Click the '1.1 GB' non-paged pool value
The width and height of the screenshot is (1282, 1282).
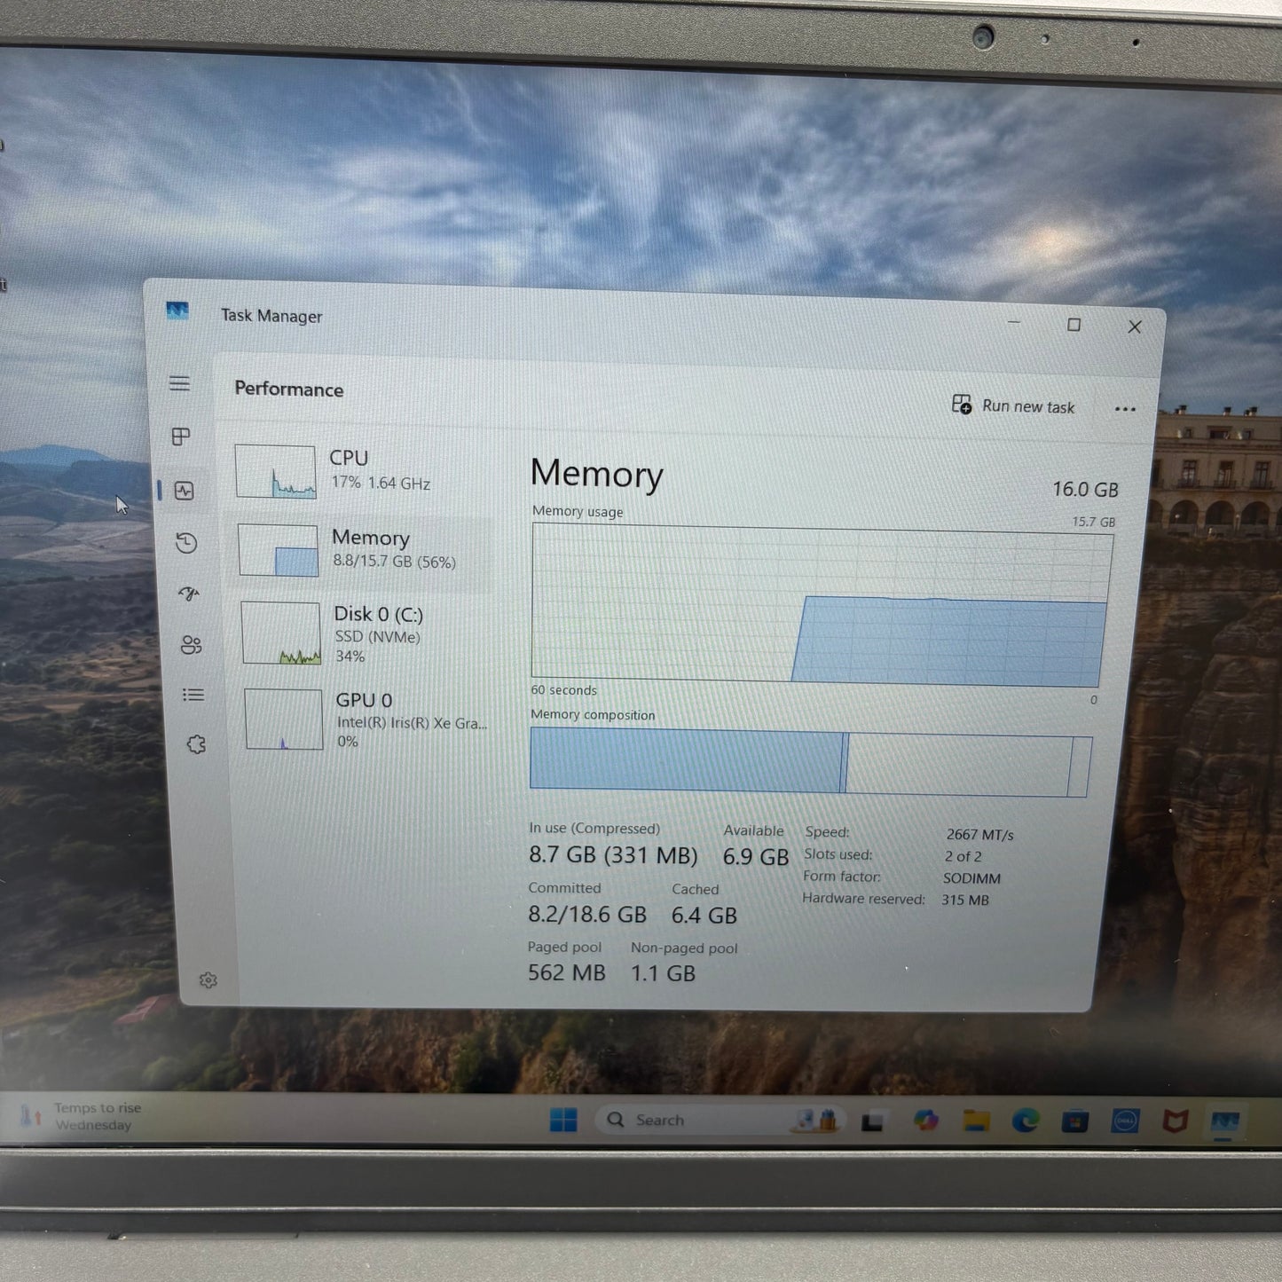663,973
